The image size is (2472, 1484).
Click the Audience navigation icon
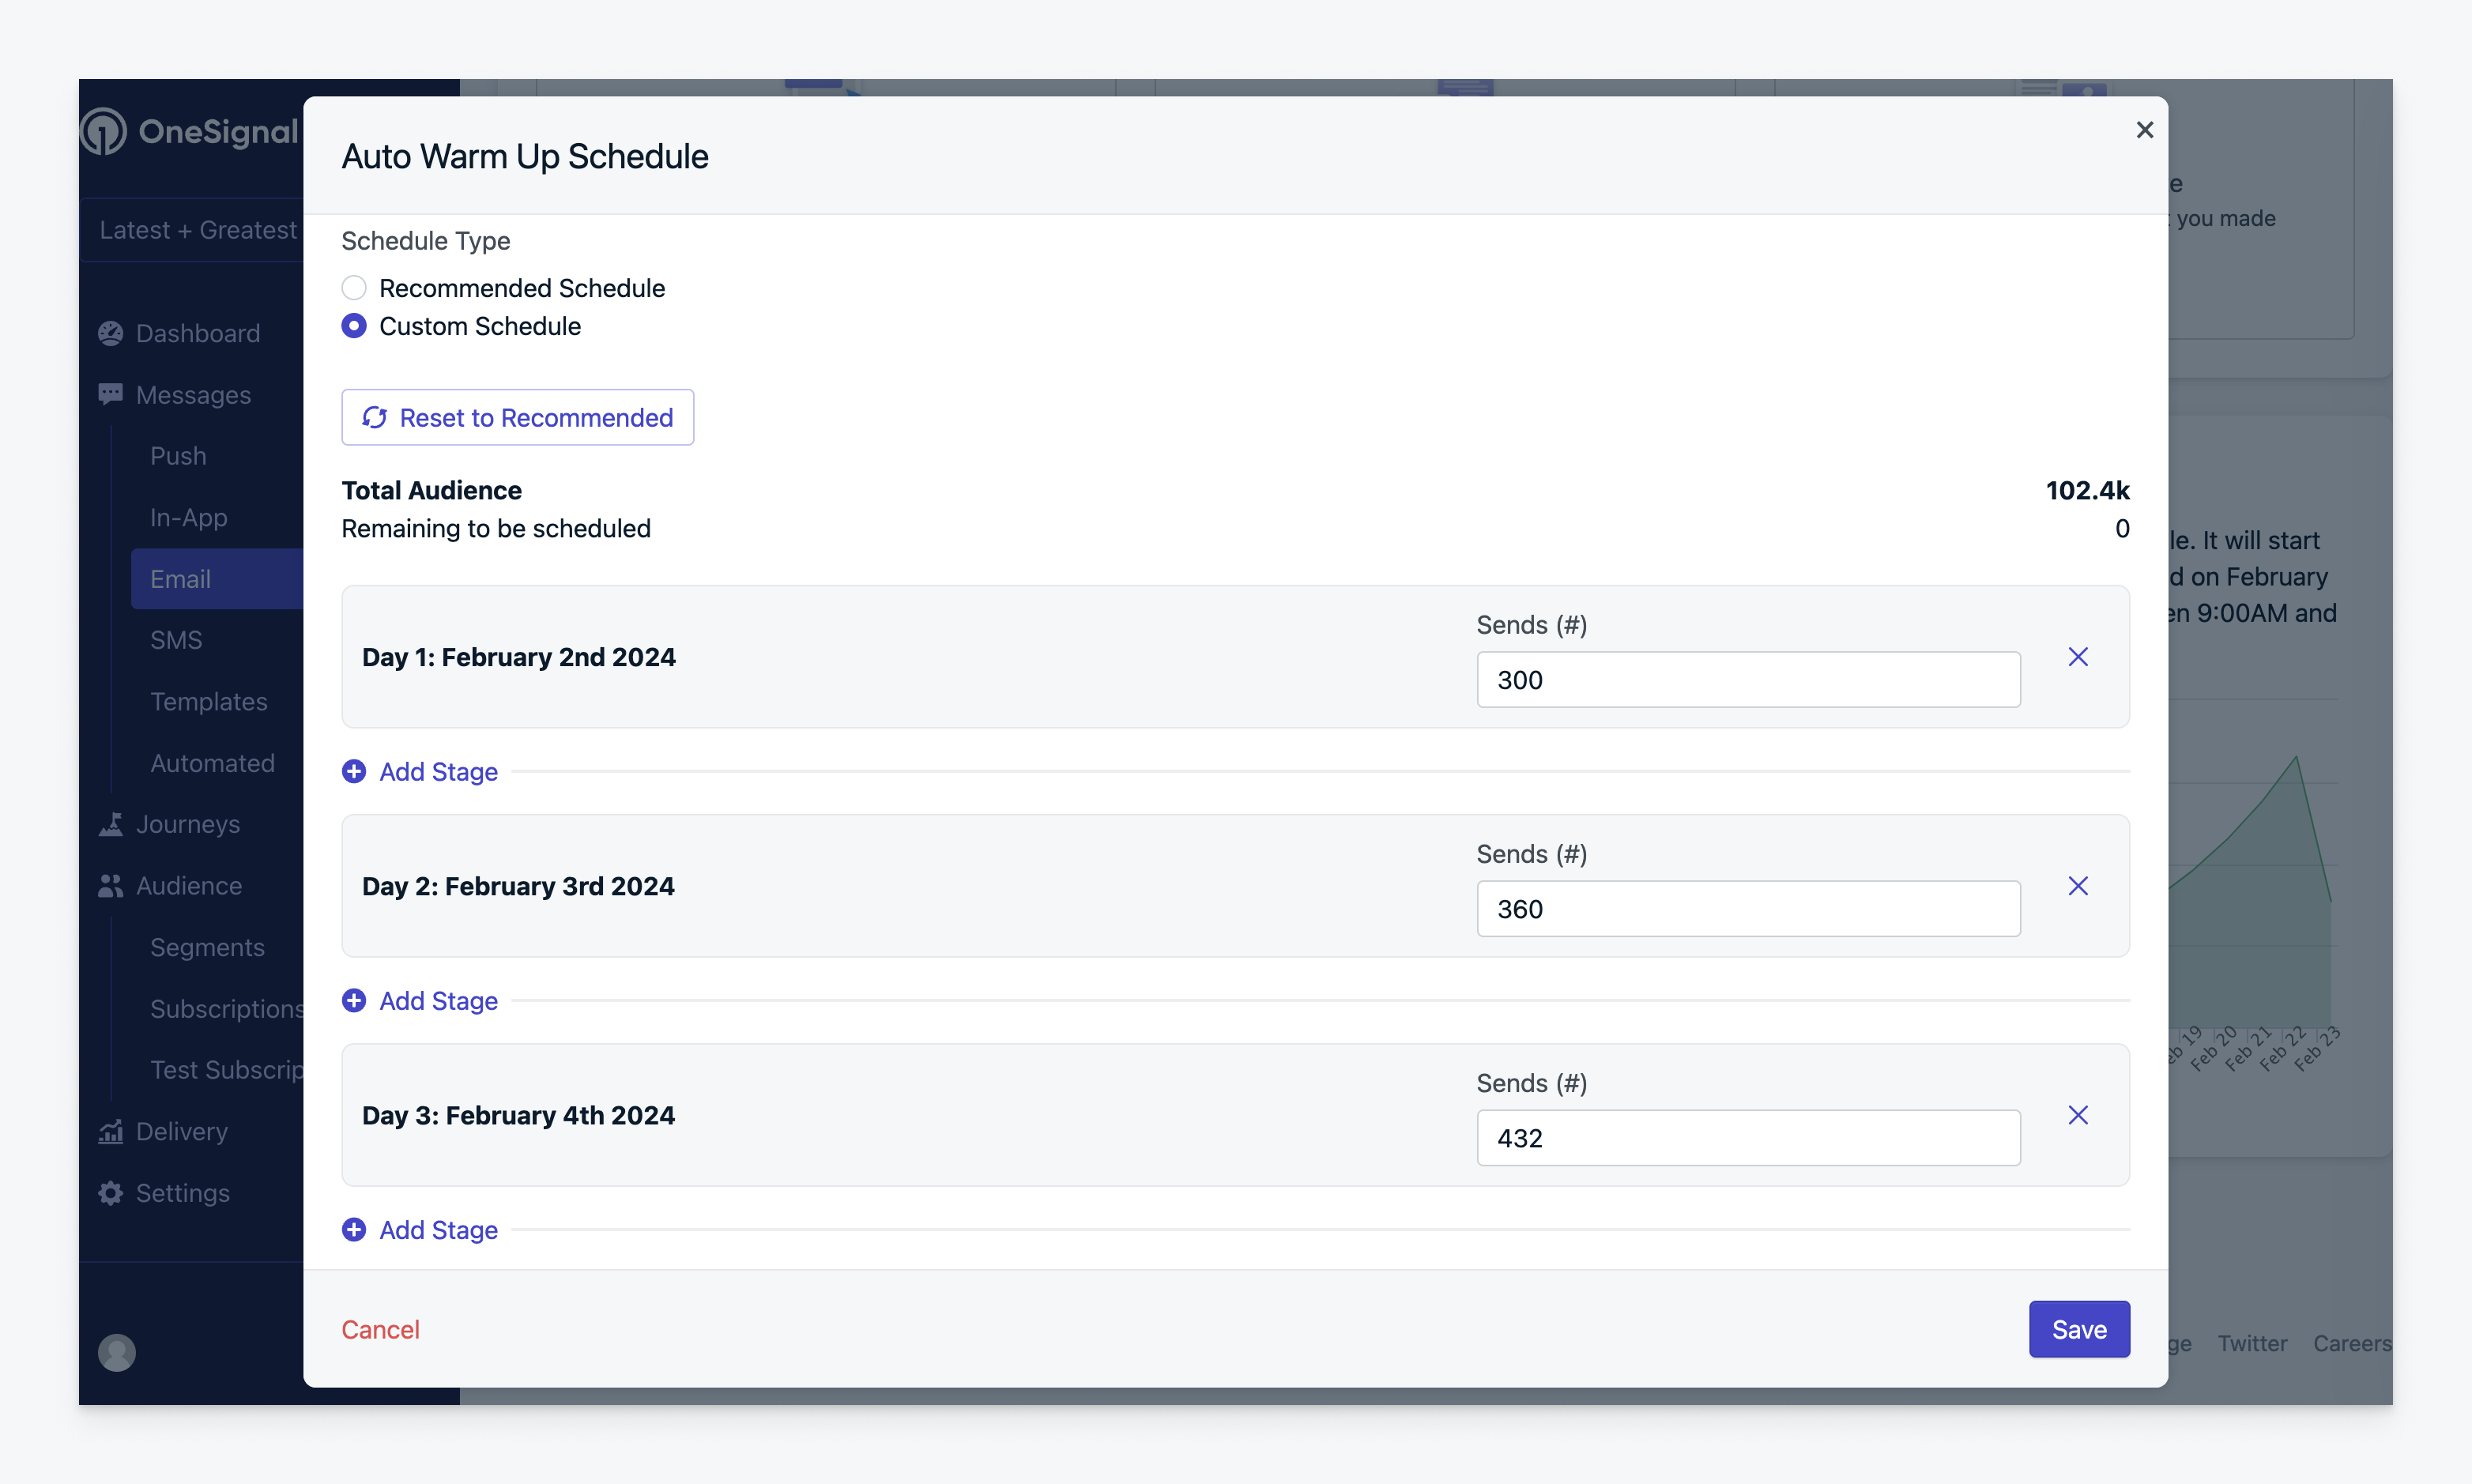pyautogui.click(x=111, y=884)
